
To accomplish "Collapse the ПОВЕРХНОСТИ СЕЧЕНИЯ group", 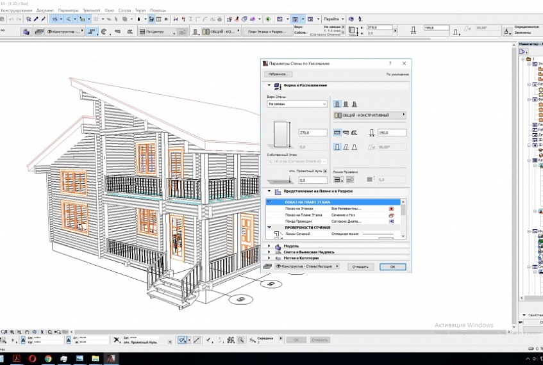I will 269,227.
